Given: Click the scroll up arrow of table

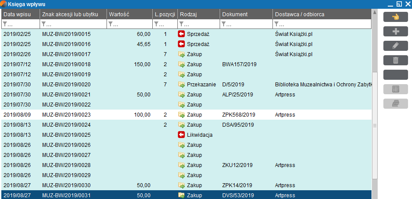Looking at the screenshot, I should coord(375,12).
